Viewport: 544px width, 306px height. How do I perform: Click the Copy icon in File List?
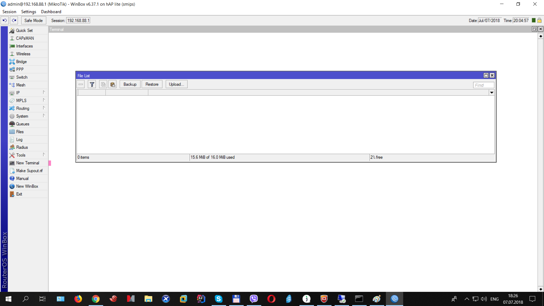click(x=103, y=84)
